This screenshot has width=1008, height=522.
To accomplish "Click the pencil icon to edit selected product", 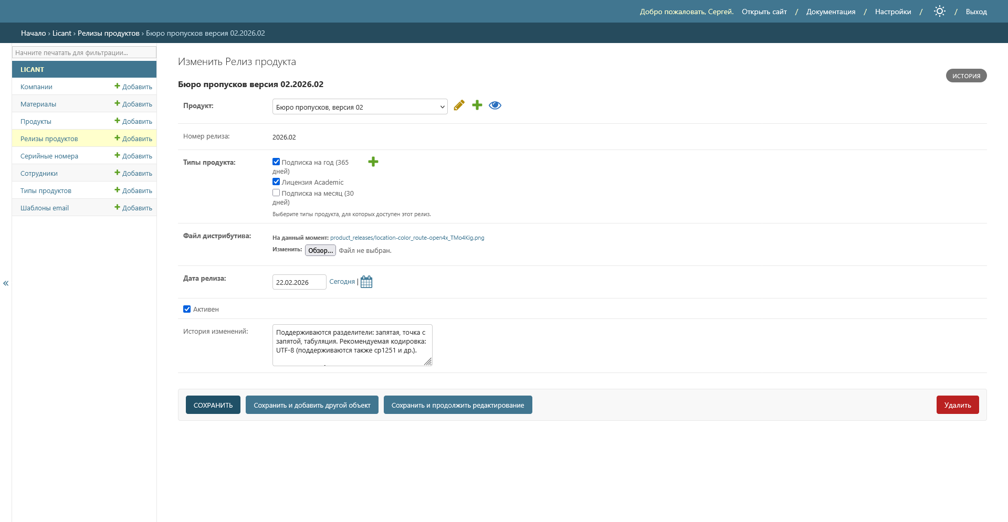I will 459,105.
